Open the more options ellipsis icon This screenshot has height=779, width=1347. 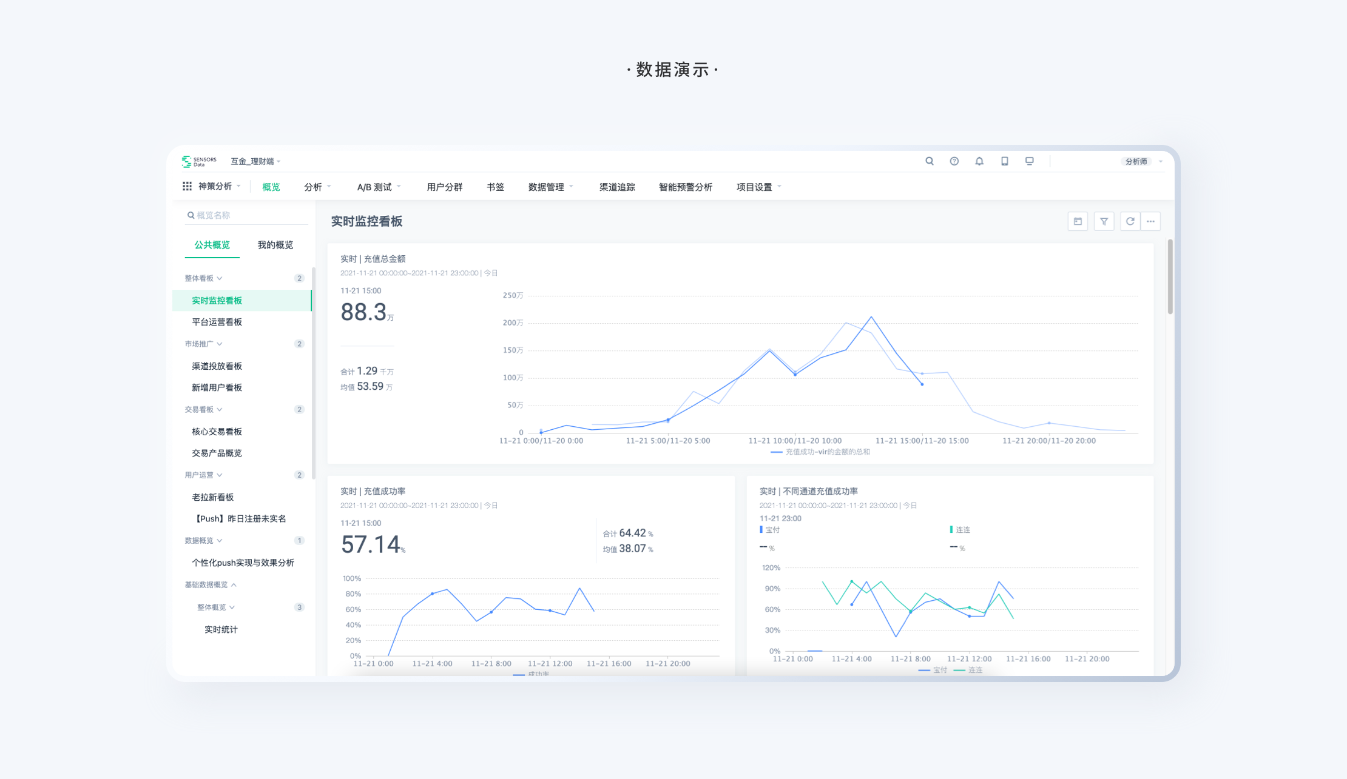tap(1150, 221)
